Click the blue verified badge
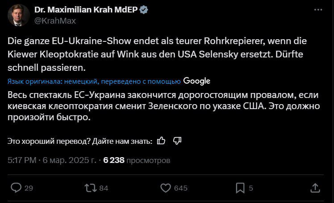This screenshot has height=203, width=334. (x=145, y=10)
